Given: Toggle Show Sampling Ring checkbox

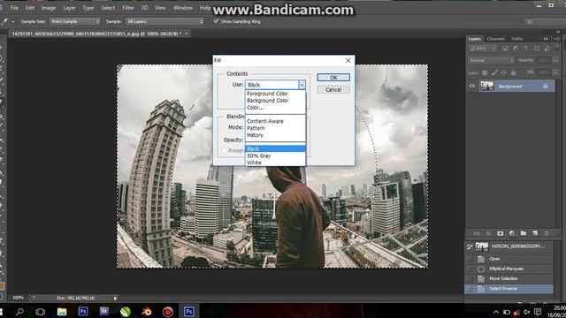Looking at the screenshot, I should (216, 21).
